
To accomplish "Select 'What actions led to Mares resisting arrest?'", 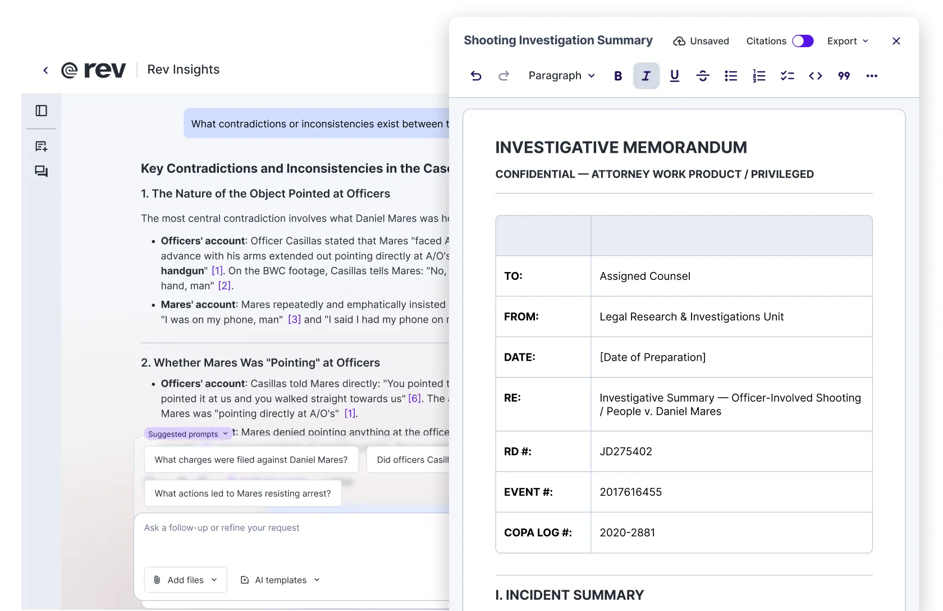I will [242, 493].
